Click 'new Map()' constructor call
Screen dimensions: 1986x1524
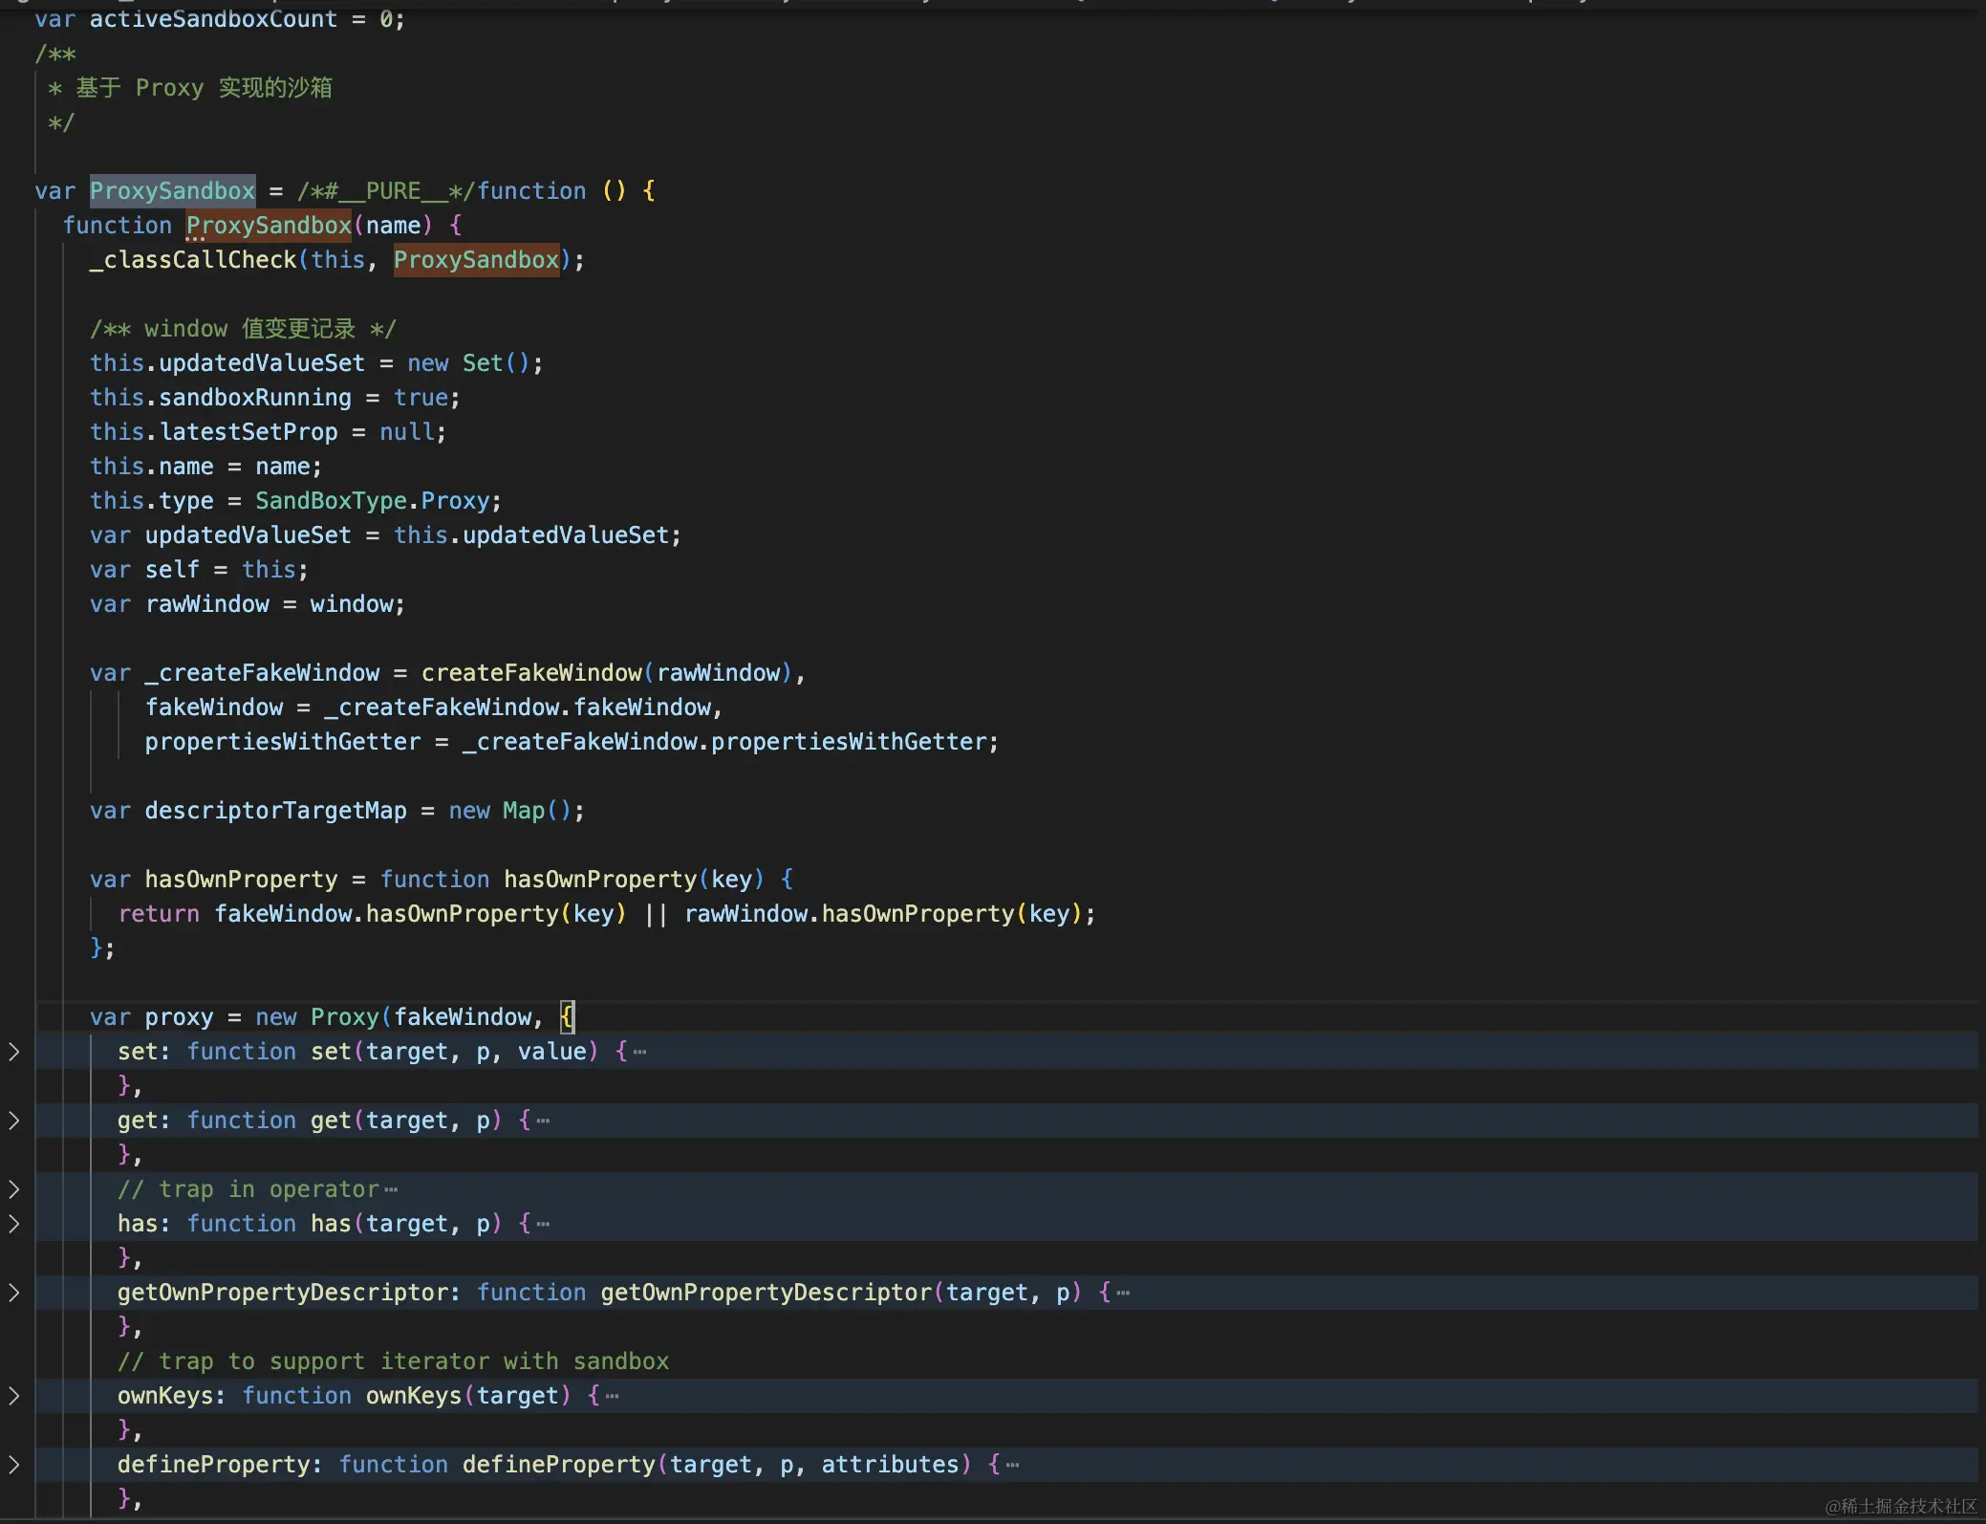point(510,811)
